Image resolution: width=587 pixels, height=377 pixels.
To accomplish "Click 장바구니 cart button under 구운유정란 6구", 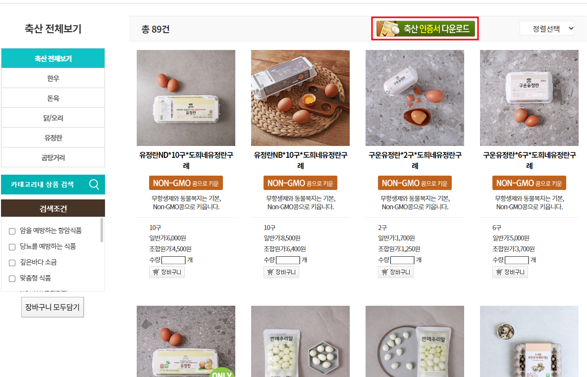I will (x=510, y=272).
